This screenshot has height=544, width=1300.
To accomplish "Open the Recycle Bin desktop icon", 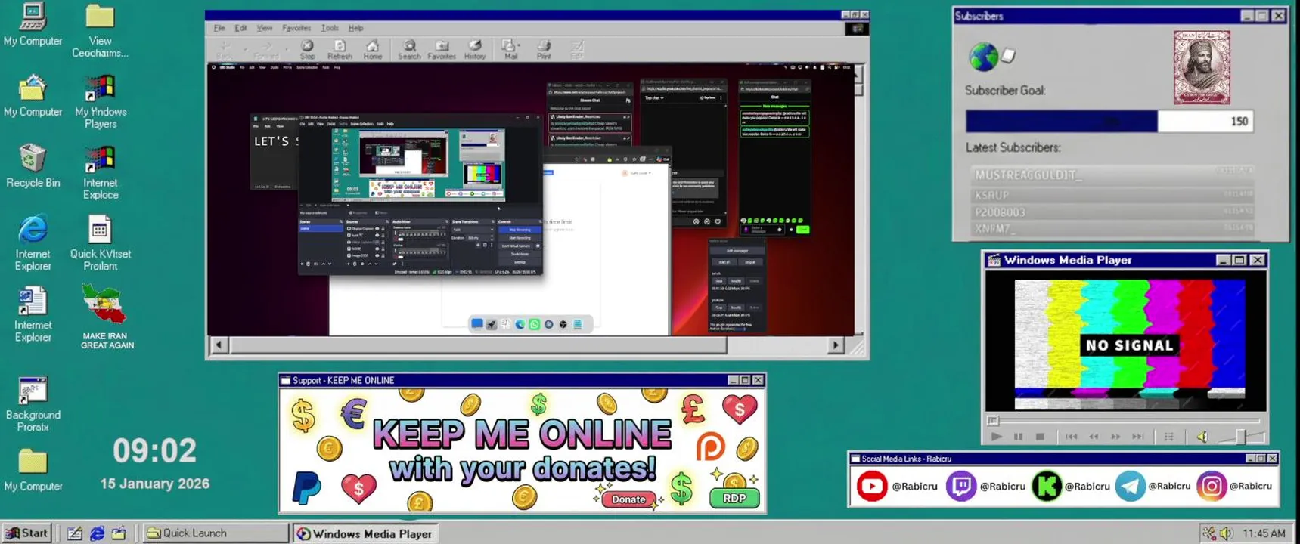I will (x=33, y=165).
